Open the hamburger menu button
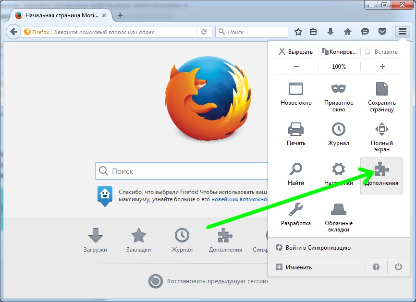The width and height of the screenshot is (416, 302). click(402, 32)
